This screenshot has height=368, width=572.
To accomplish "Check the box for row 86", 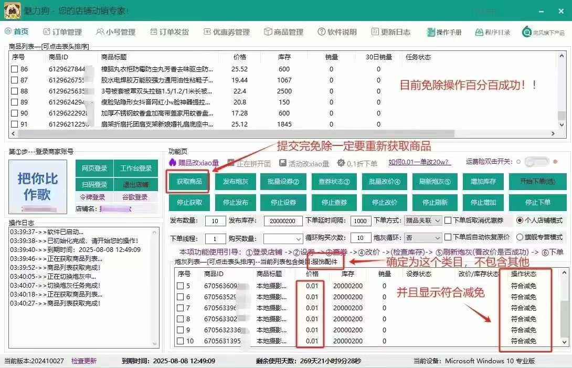I will point(15,69).
